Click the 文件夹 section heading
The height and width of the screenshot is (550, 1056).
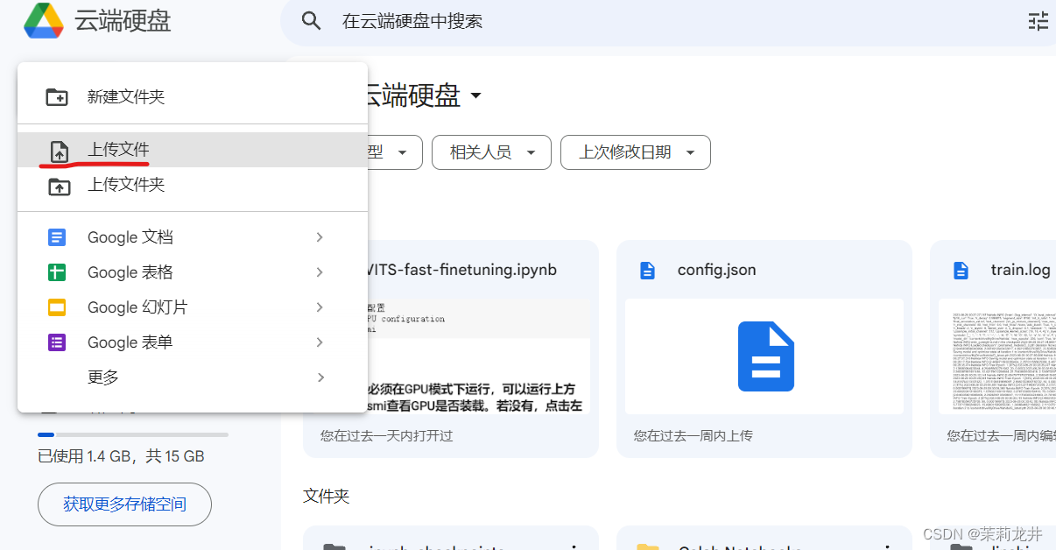coord(326,497)
